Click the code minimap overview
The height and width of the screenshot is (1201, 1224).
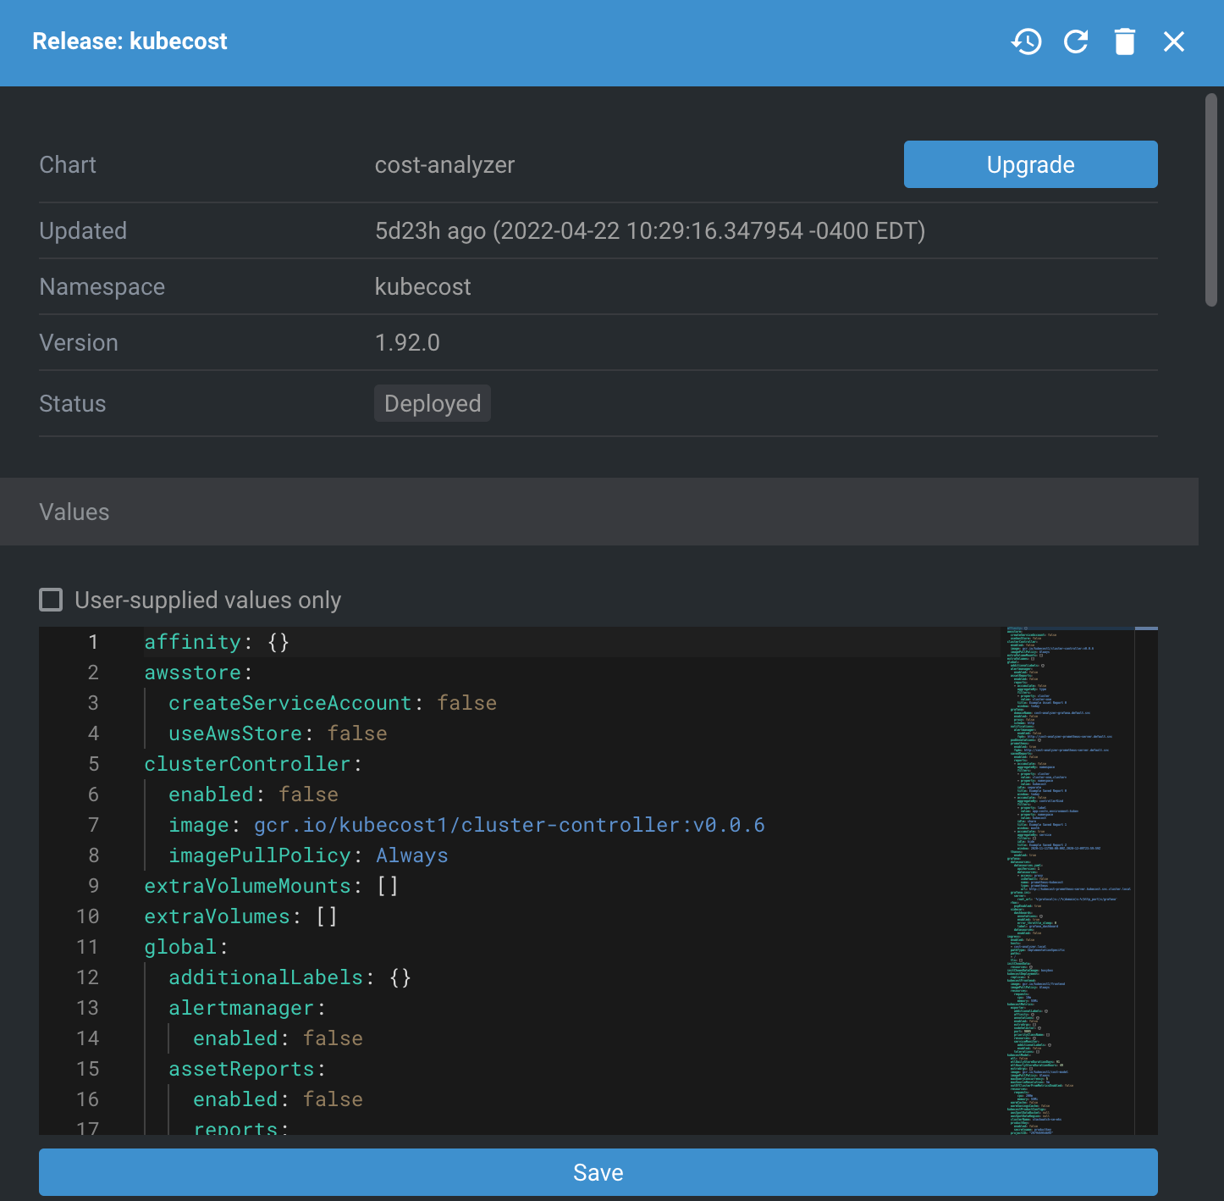(1069, 881)
